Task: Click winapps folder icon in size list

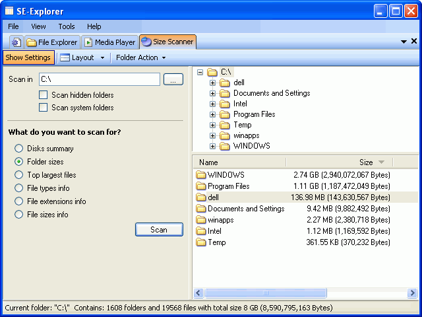Action: 200,220
